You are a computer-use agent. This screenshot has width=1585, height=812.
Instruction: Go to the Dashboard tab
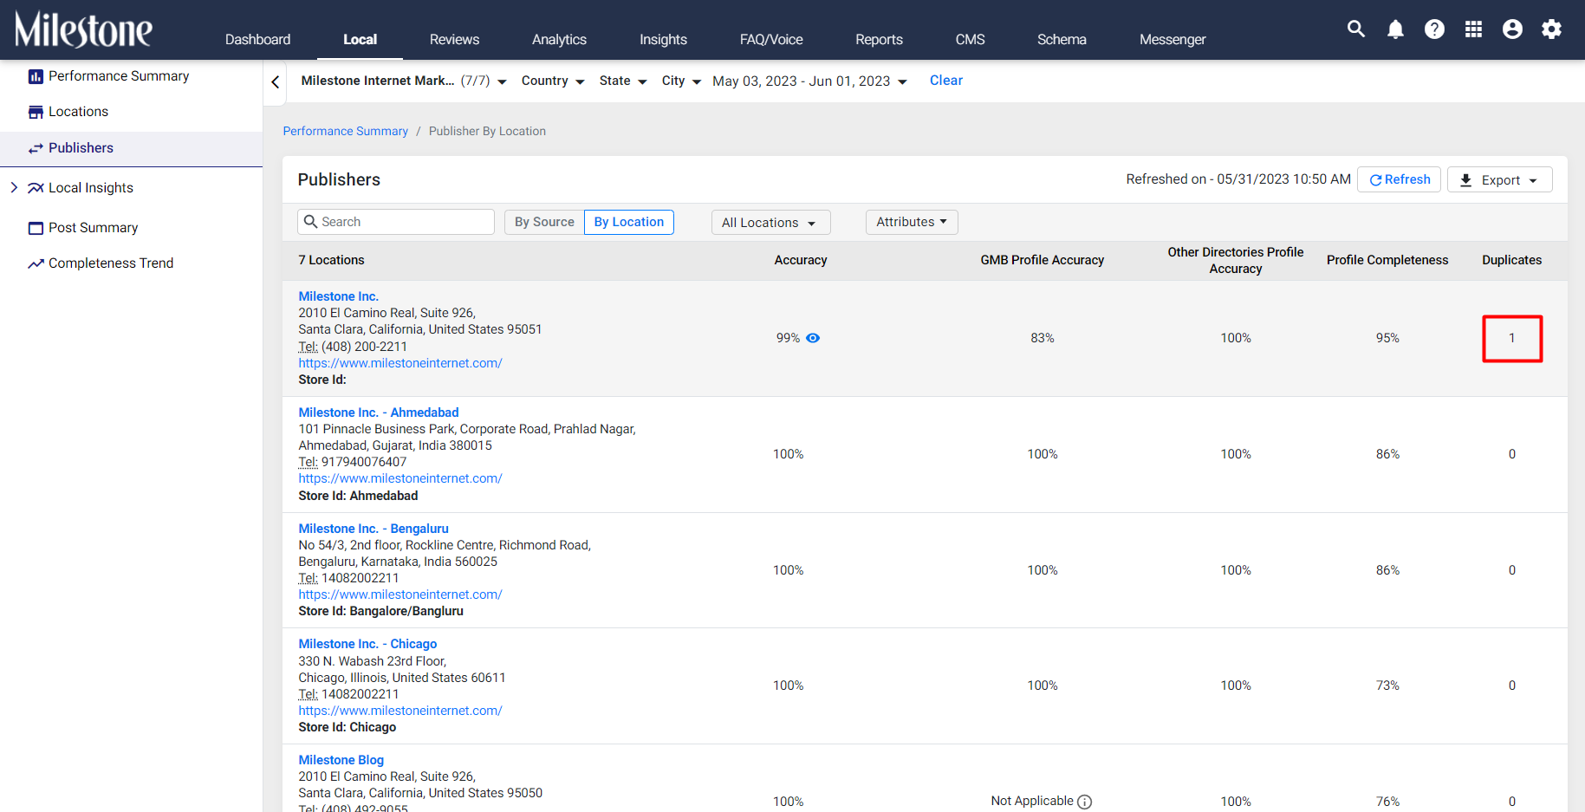tap(257, 40)
